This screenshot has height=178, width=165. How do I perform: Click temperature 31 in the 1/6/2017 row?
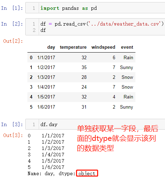(x=84, y=107)
